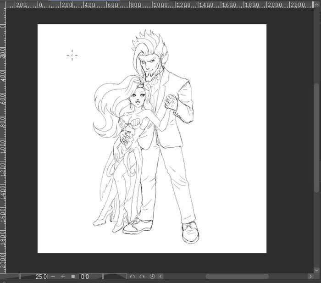Click the horizontal scrollbar's right arrow
The width and height of the screenshot is (321, 283).
(x=310, y=277)
